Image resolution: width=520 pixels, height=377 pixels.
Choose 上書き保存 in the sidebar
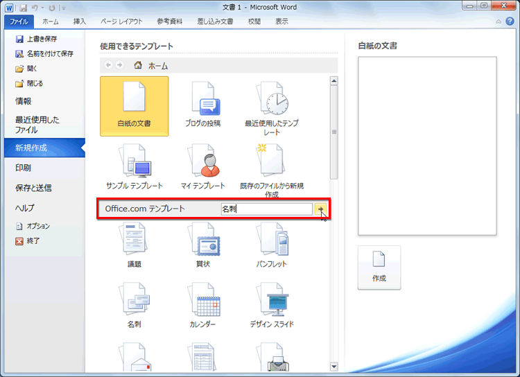pos(37,39)
